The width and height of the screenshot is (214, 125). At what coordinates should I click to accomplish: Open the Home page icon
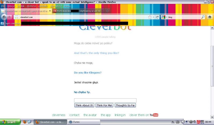[210, 17]
